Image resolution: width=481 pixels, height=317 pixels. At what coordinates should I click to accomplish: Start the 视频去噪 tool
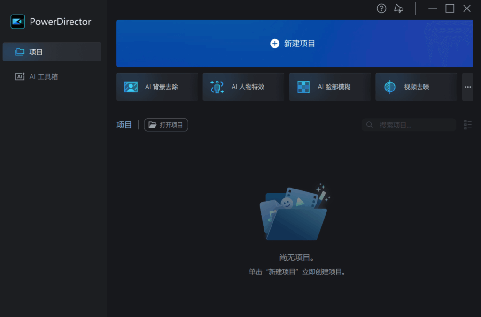[416, 87]
